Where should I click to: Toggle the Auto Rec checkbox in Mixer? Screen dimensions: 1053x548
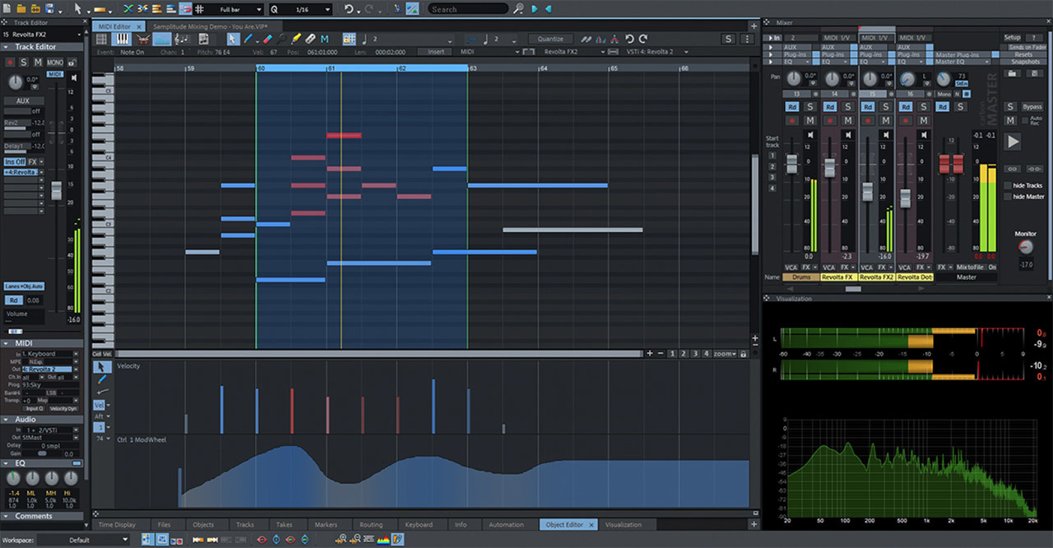click(1025, 120)
